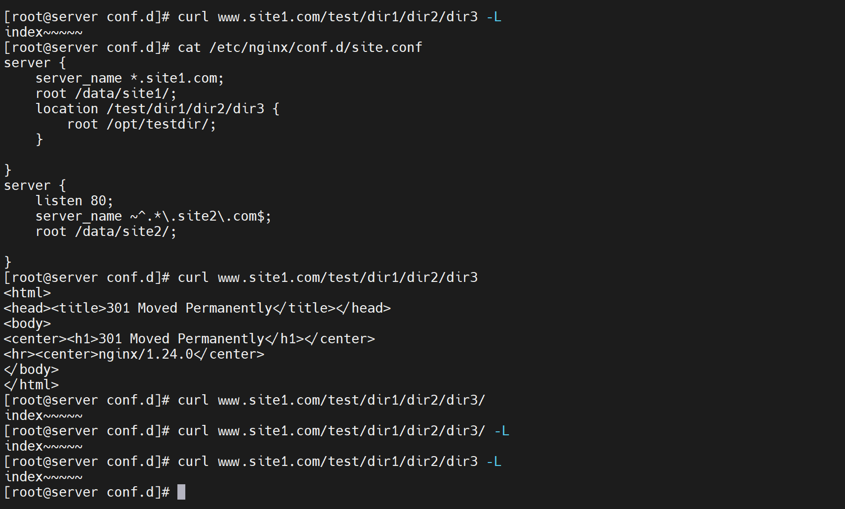Screen dimensions: 845x509
Task: Click the opening <body> tag line
Action: tap(27, 324)
